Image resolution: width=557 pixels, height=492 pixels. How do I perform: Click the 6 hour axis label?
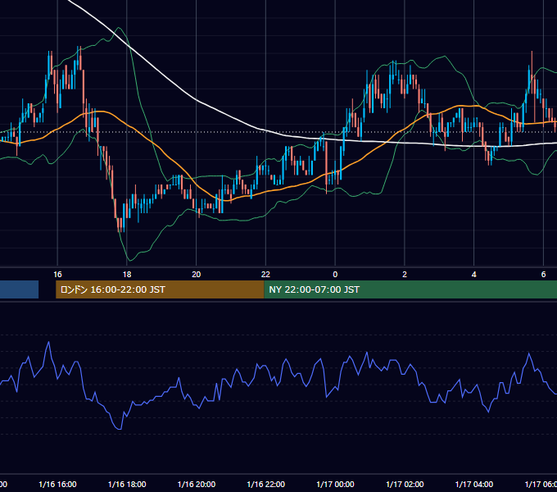pyautogui.click(x=543, y=274)
